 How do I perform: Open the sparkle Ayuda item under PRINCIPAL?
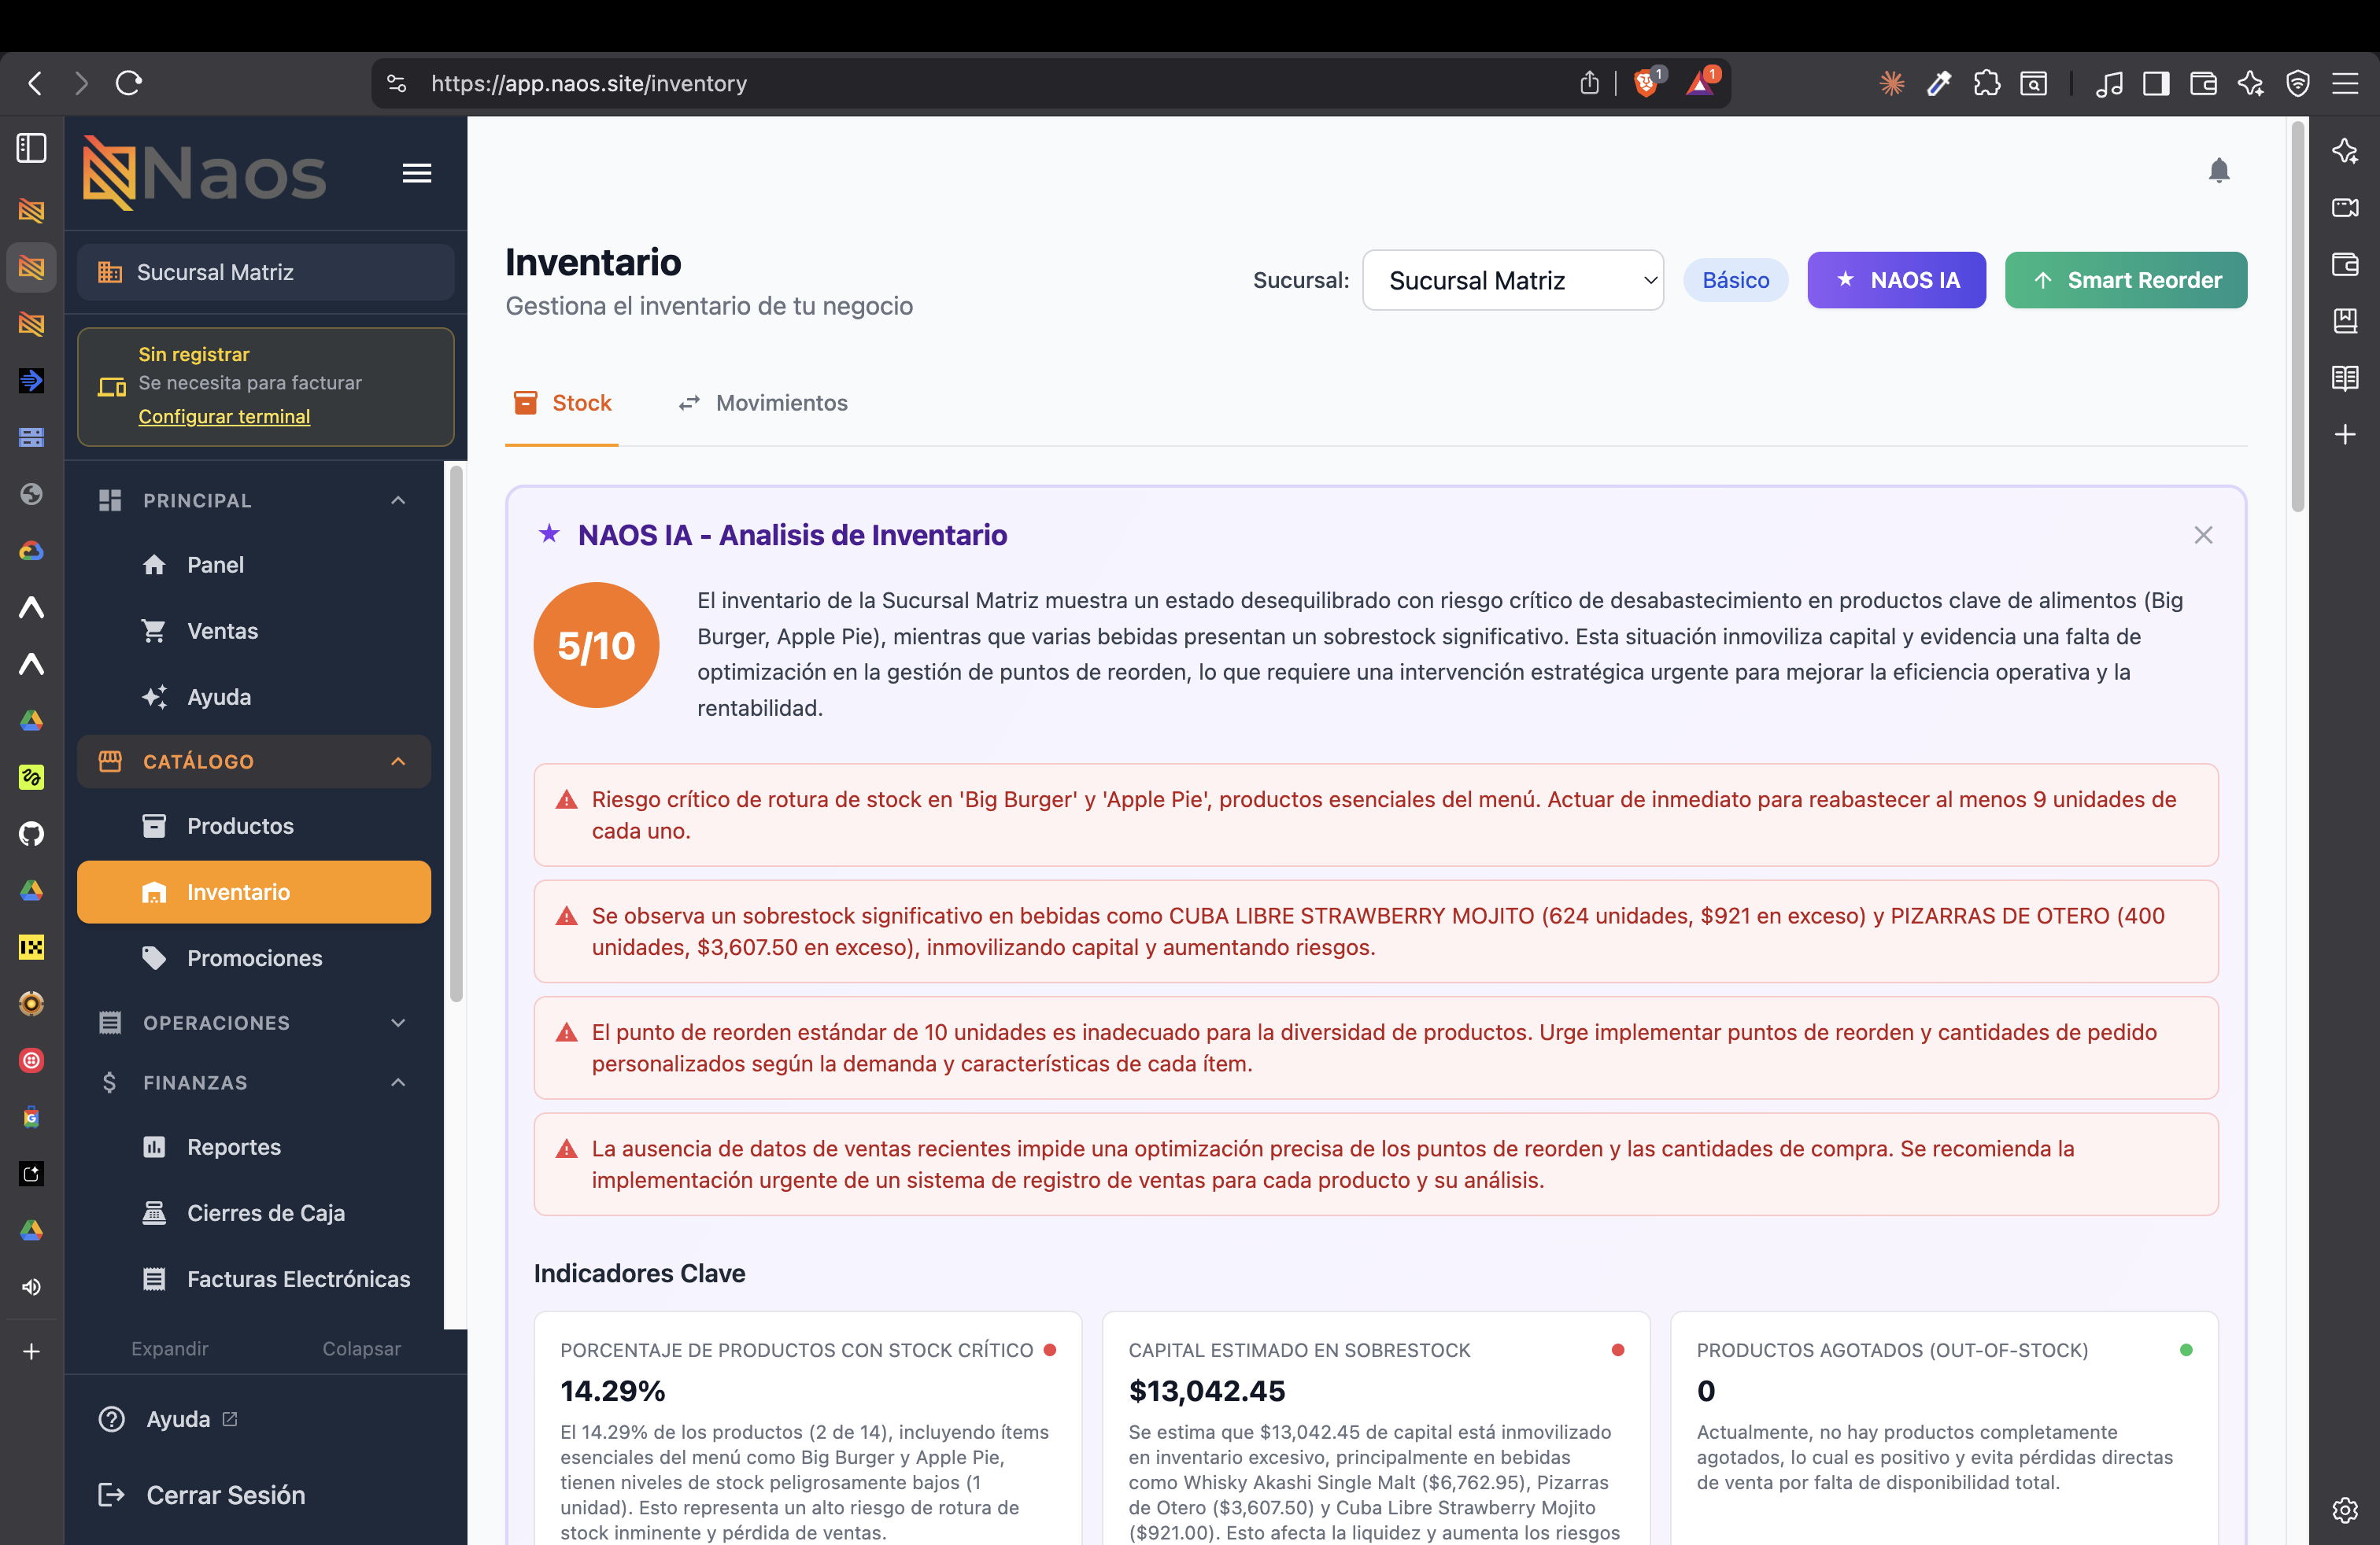coord(254,696)
